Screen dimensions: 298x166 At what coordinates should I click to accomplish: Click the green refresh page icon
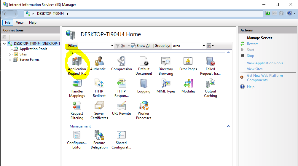267,13
